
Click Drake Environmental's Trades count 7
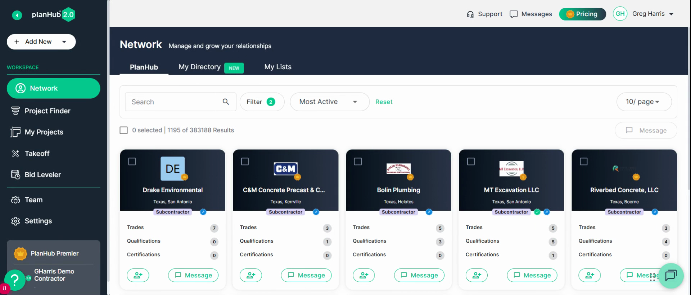tap(214, 228)
